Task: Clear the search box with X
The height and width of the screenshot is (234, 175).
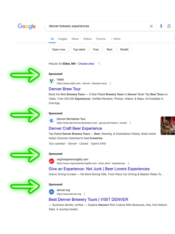Action: pyautogui.click(x=151, y=26)
